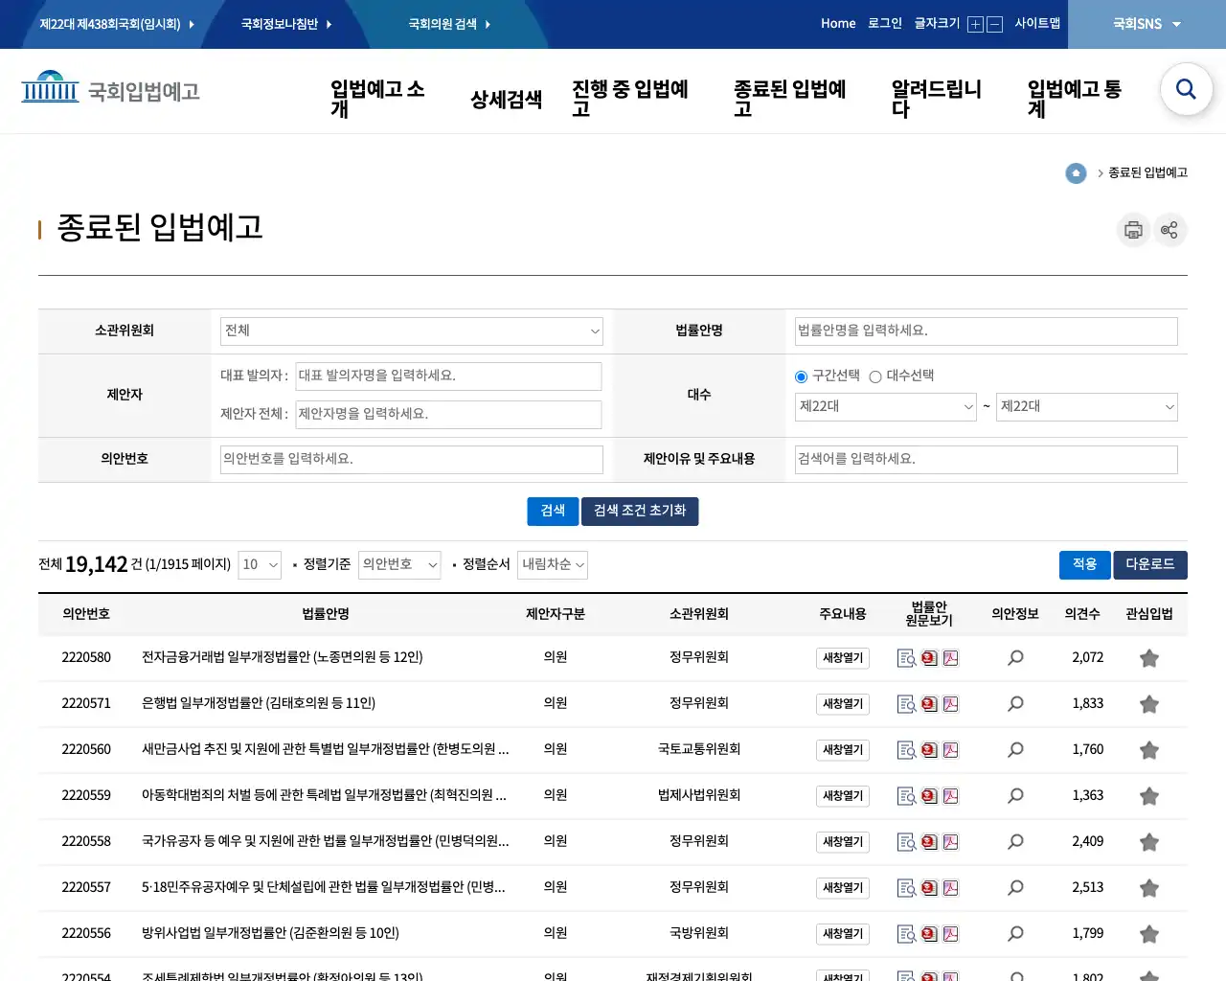Download HWP file for bill 2220571
The height and width of the screenshot is (981, 1226).
pos(929,704)
